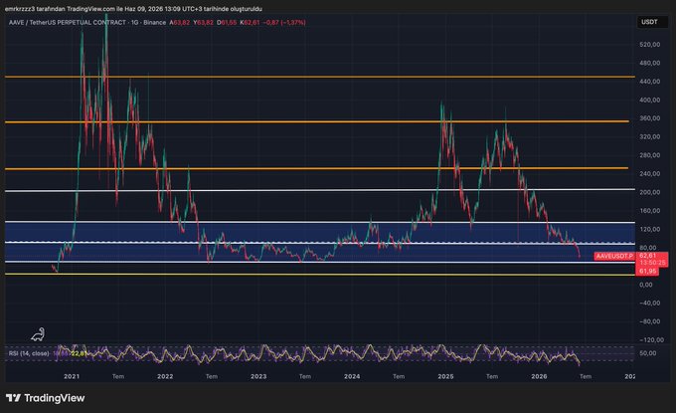Click the dinosaur icon above the RSI pane
This screenshot has height=413, width=676.
coord(38,334)
